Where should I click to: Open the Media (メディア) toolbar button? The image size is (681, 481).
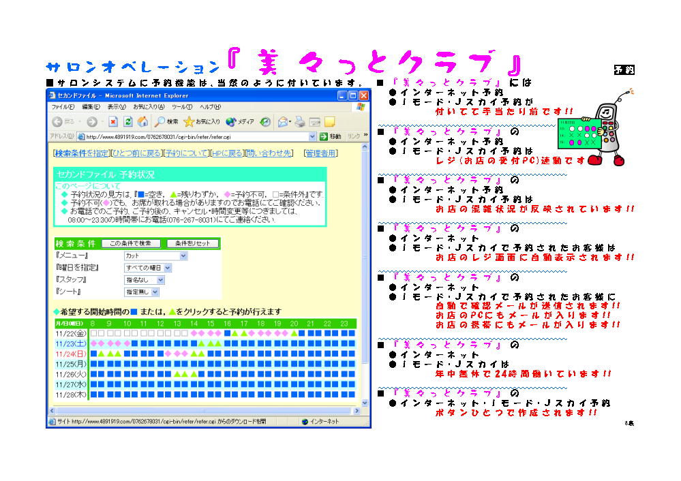tap(240, 122)
